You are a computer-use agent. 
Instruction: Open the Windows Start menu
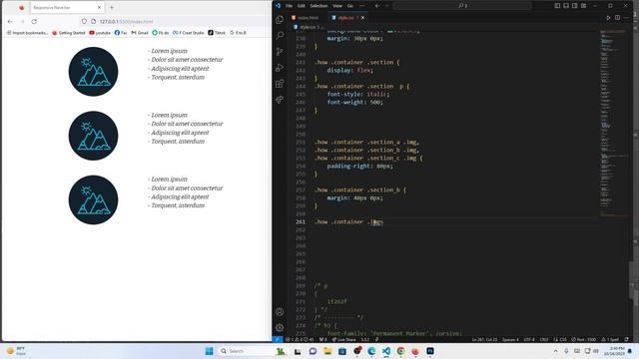click(209, 351)
